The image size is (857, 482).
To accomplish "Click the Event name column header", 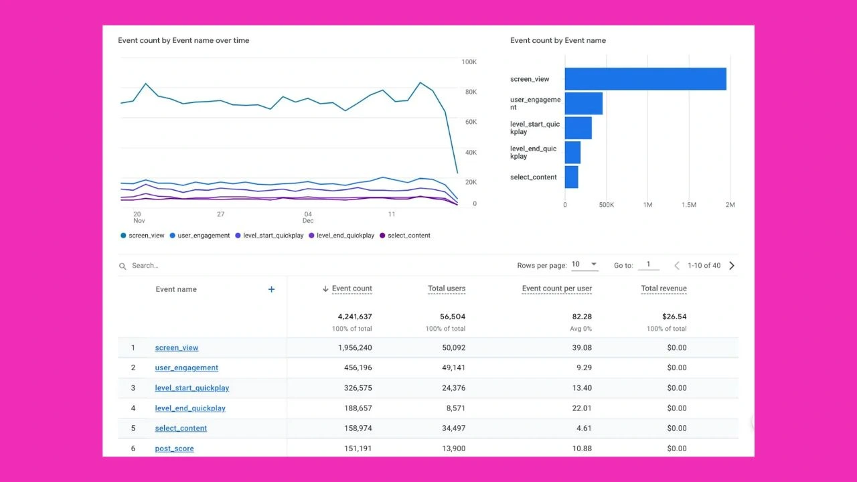I will 176,289.
